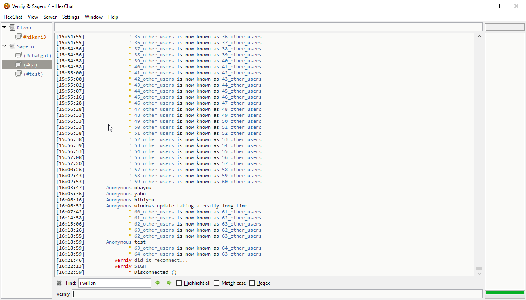Open the Settings menu
This screenshot has width=526, height=300.
71,17
